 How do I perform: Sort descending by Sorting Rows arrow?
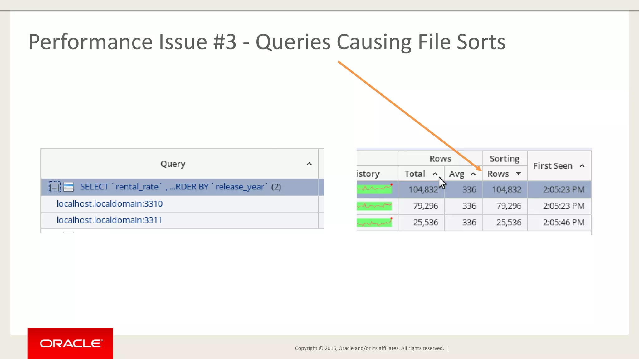click(518, 173)
